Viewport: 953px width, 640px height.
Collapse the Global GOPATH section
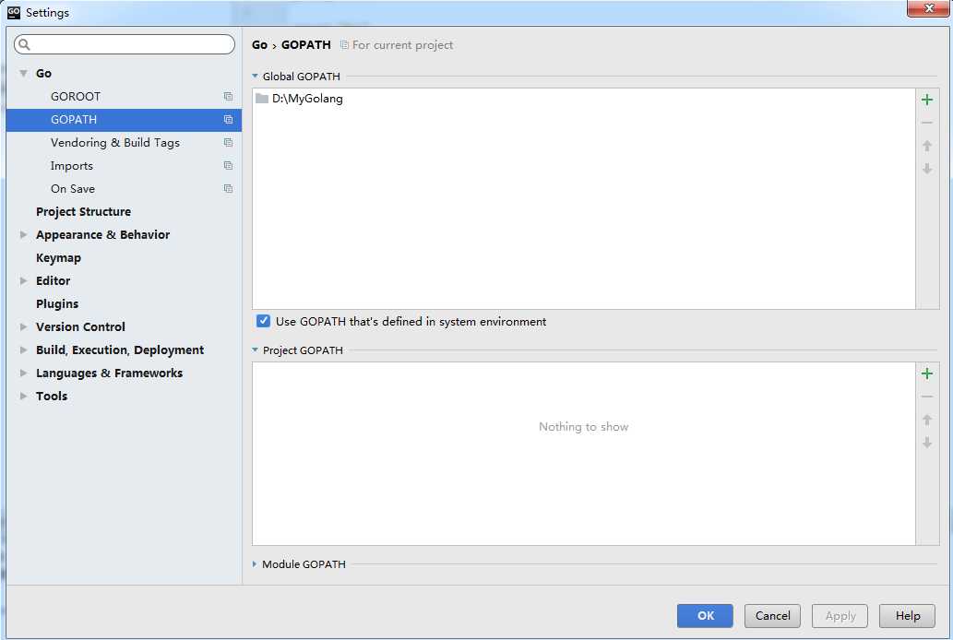click(256, 77)
